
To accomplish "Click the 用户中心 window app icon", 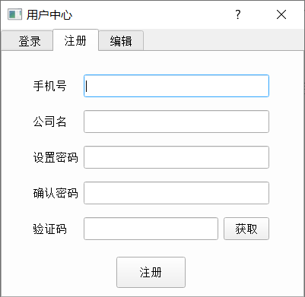I will click(14, 14).
